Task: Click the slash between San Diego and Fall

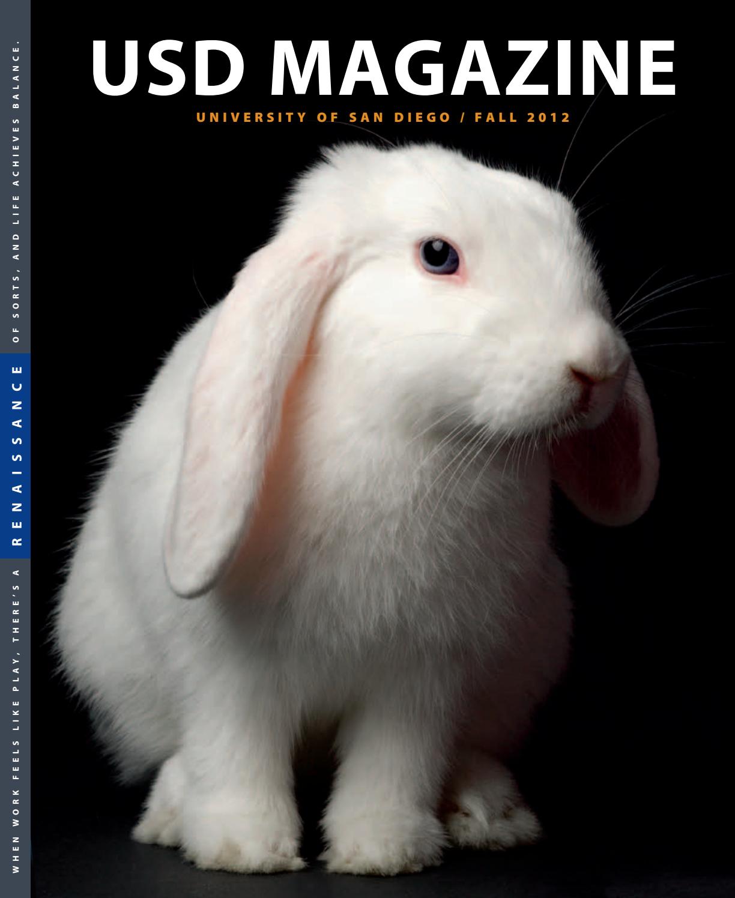Action: coord(461,116)
